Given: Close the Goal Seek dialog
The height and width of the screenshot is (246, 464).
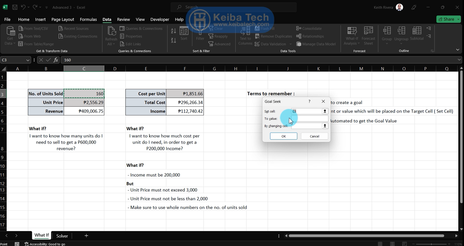Looking at the screenshot, I should coord(323,101).
